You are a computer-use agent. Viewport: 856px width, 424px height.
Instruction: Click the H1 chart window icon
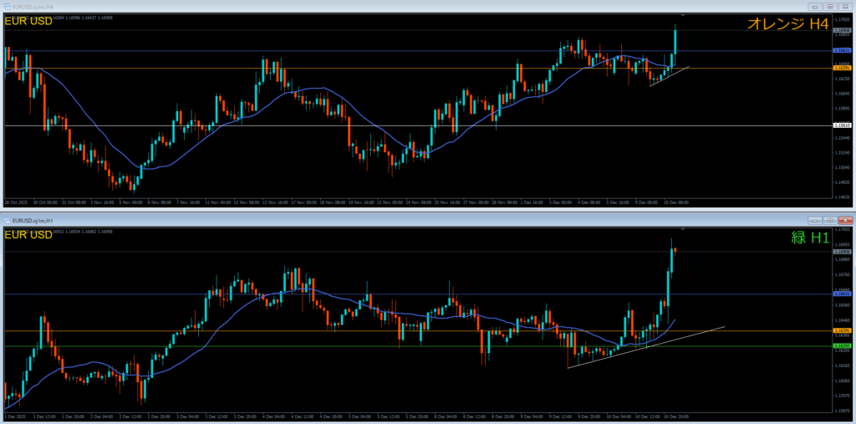8,220
